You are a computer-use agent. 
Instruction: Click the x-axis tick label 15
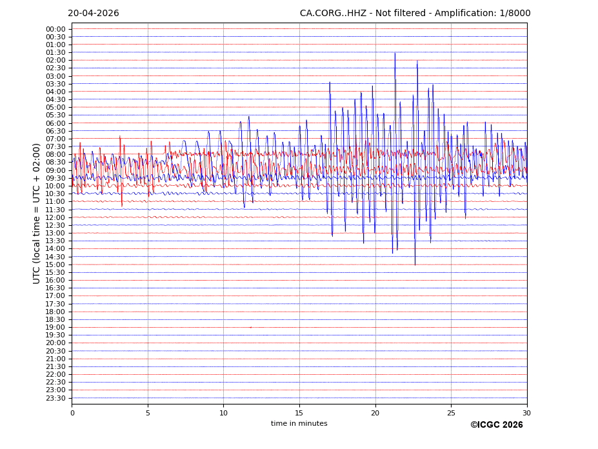299,414
